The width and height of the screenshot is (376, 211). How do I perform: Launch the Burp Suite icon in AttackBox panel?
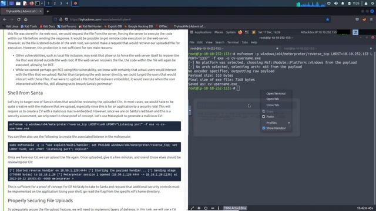(x=253, y=32)
